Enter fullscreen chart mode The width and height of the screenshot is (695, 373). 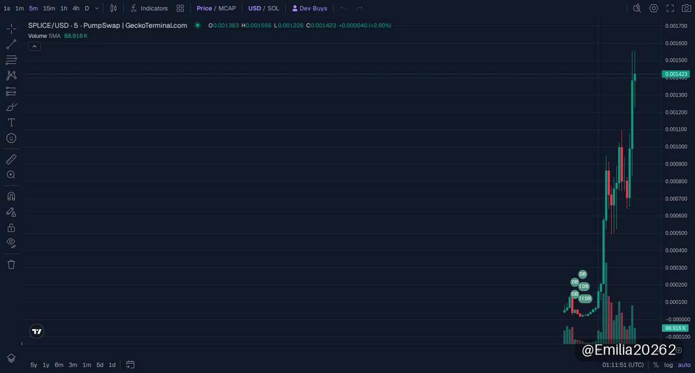670,8
